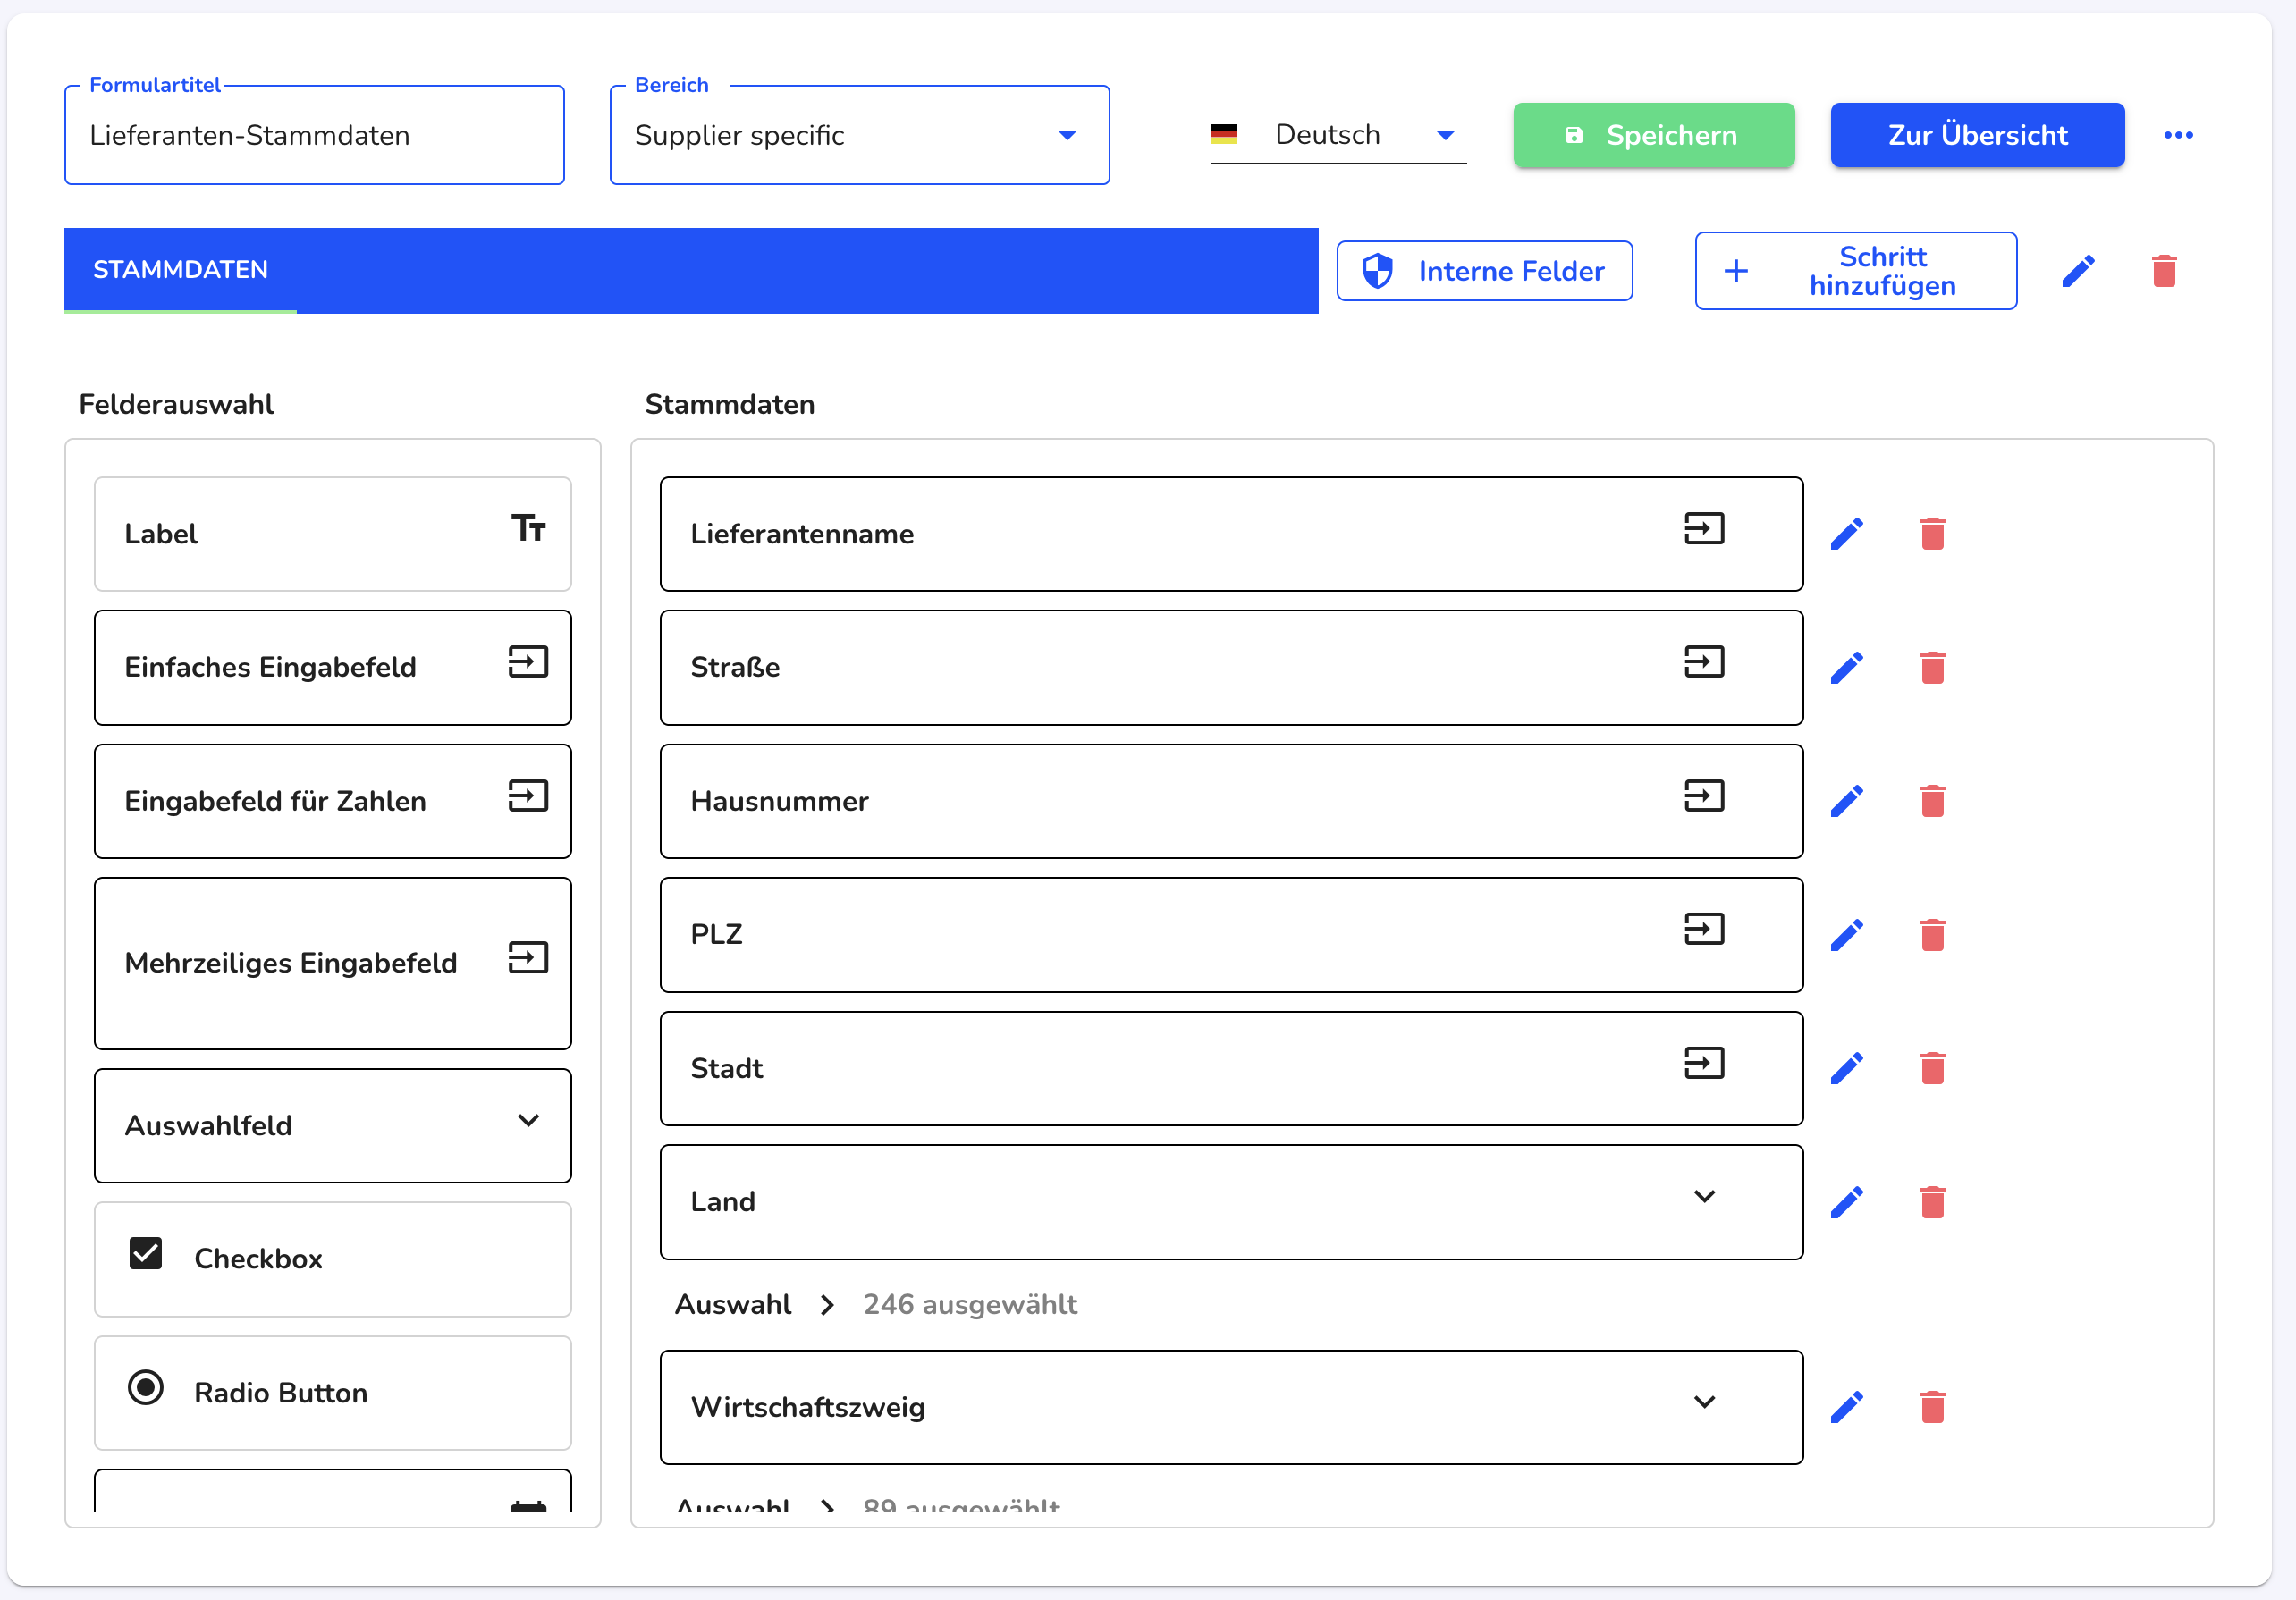Click the Felderauswahl heading
The image size is (2296, 1600).
tap(176, 405)
